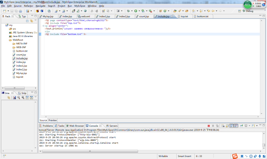Click the Clear Console icon
This screenshot has height=159, width=267.
(x=223, y=126)
